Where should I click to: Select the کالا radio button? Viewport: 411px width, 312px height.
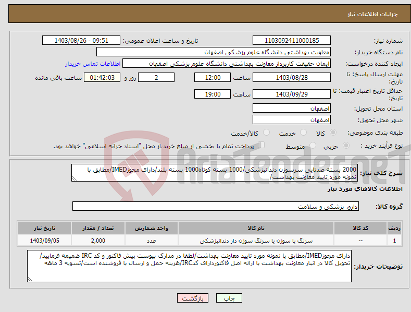coord(333,133)
